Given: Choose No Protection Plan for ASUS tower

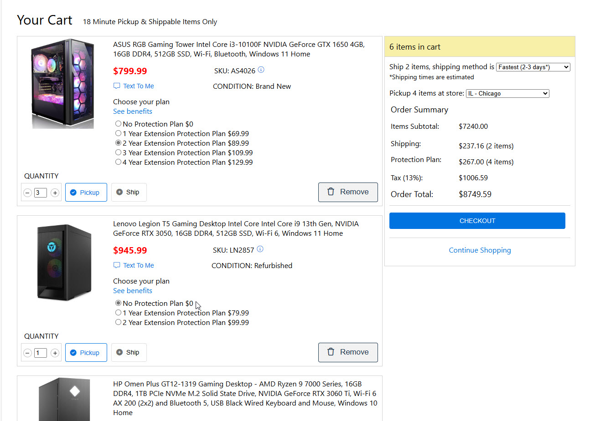Looking at the screenshot, I should pyautogui.click(x=119, y=124).
